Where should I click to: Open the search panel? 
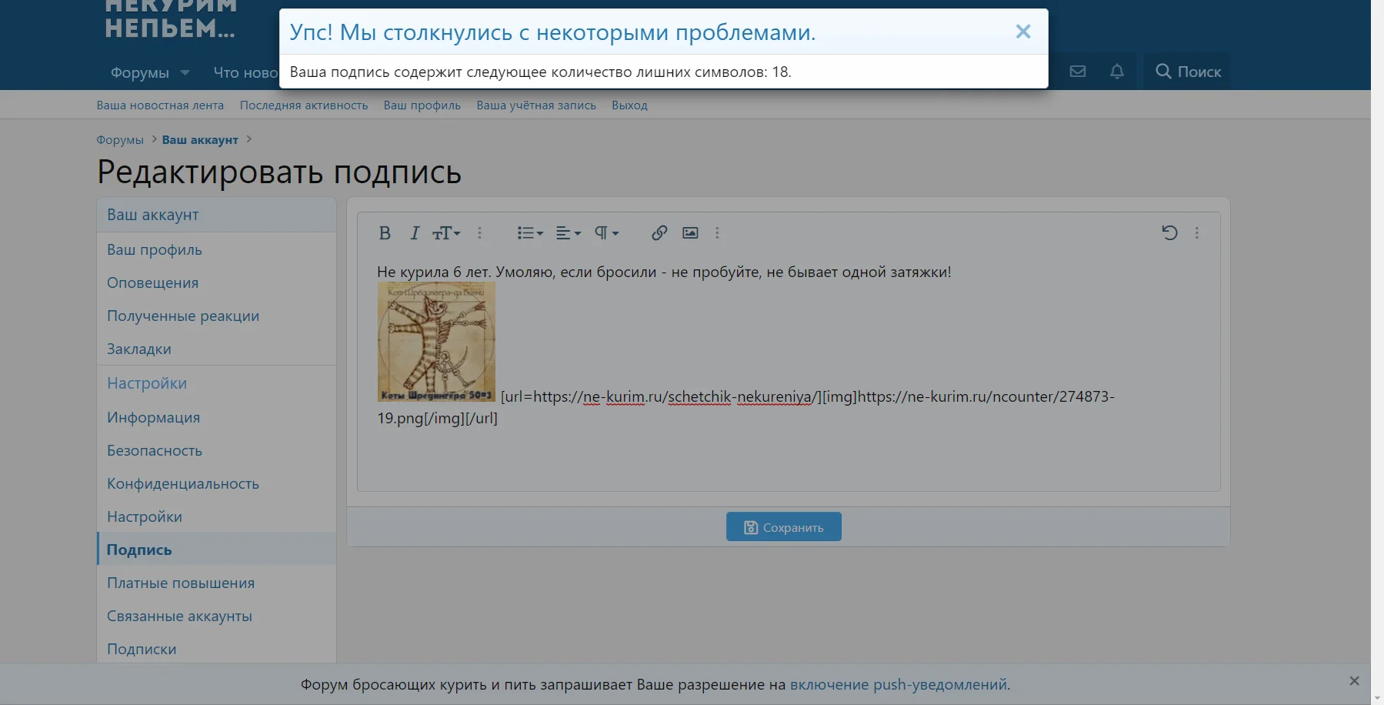1187,71
